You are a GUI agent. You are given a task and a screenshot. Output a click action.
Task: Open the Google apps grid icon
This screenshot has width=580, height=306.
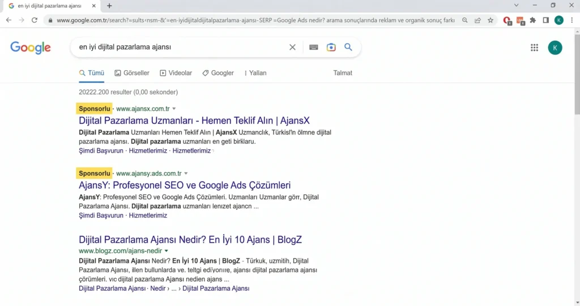pyautogui.click(x=534, y=48)
